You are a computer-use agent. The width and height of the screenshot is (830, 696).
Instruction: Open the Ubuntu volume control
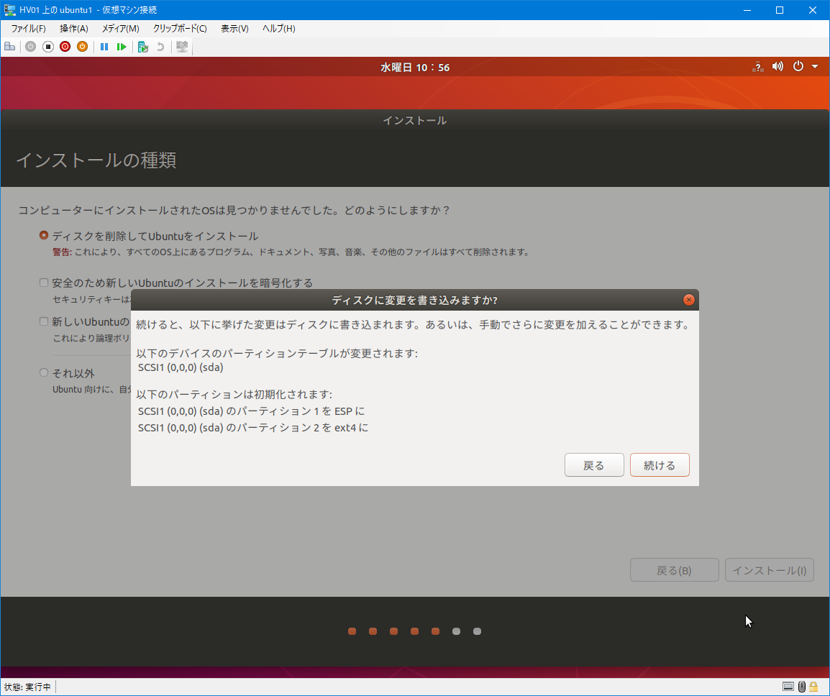[777, 66]
